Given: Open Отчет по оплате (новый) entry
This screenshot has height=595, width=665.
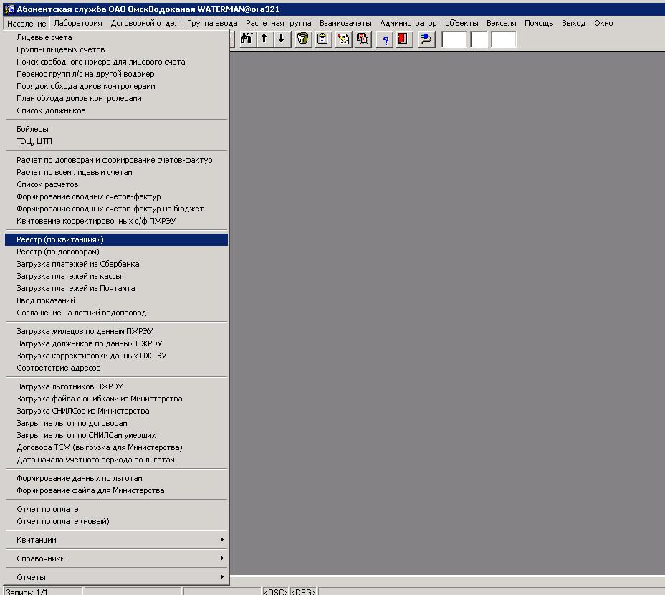Looking at the screenshot, I should point(63,521).
